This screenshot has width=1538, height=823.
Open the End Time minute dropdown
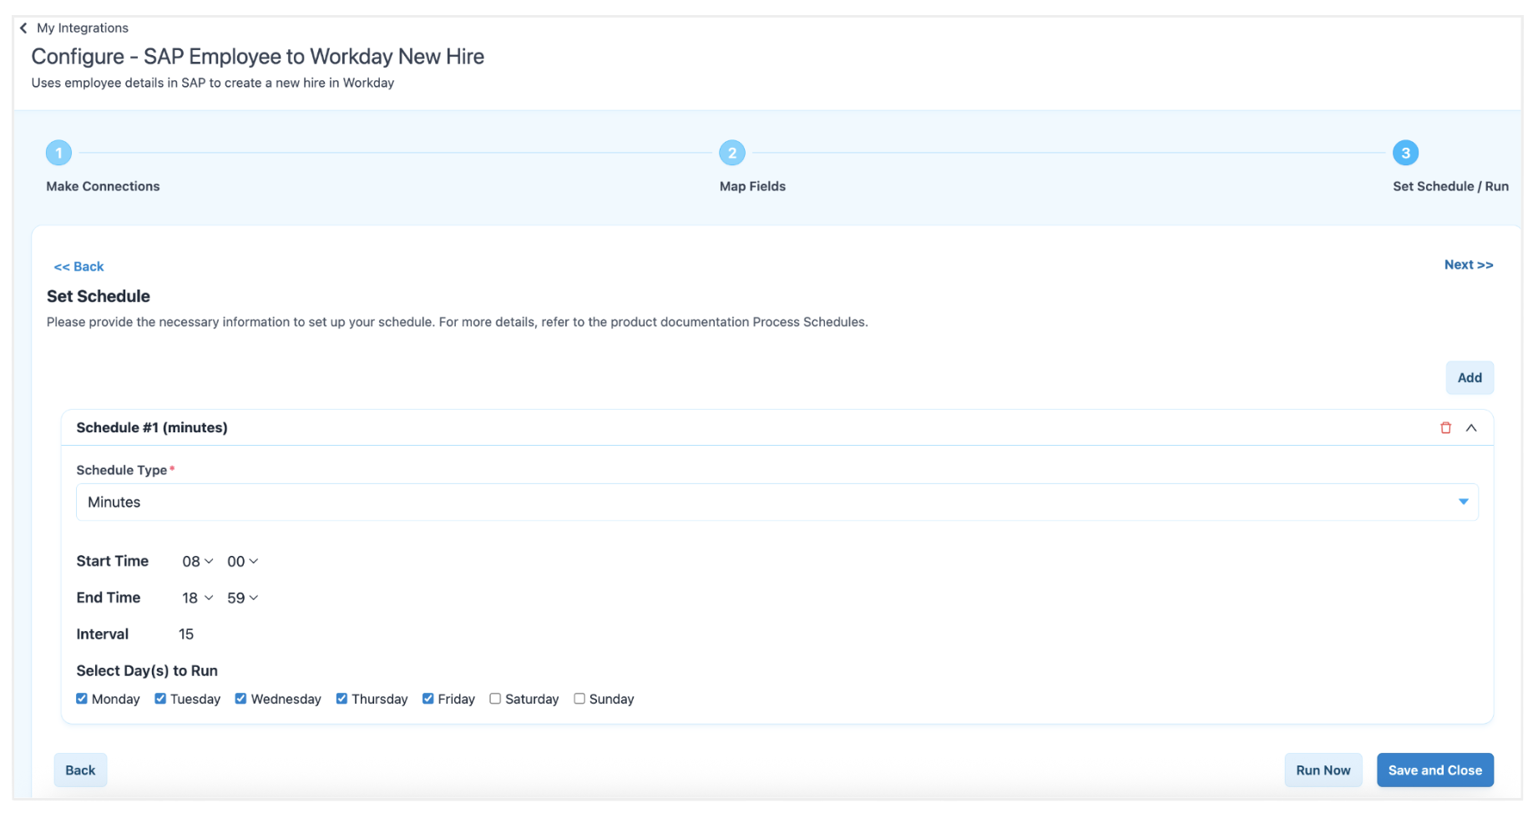point(242,598)
